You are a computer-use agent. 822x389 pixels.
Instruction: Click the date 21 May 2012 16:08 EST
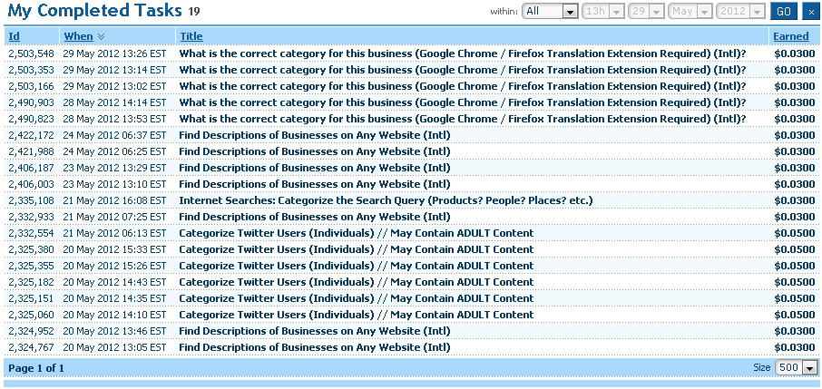(114, 200)
